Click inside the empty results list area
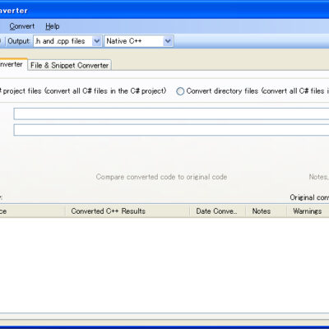Screen dimensions: 329x329 pos(164,265)
